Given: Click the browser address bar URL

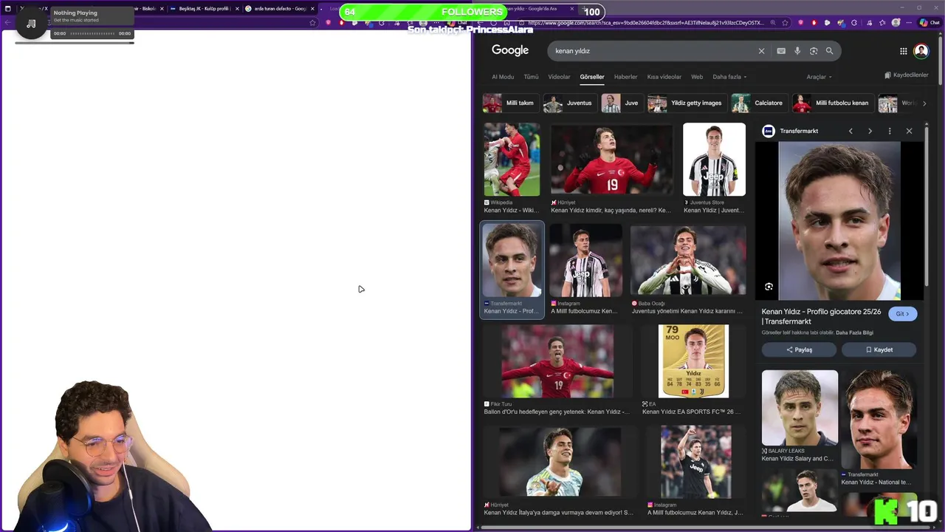Looking at the screenshot, I should (646, 23).
